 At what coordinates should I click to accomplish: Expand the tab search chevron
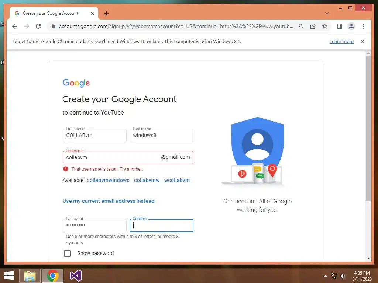pyautogui.click(x=327, y=13)
